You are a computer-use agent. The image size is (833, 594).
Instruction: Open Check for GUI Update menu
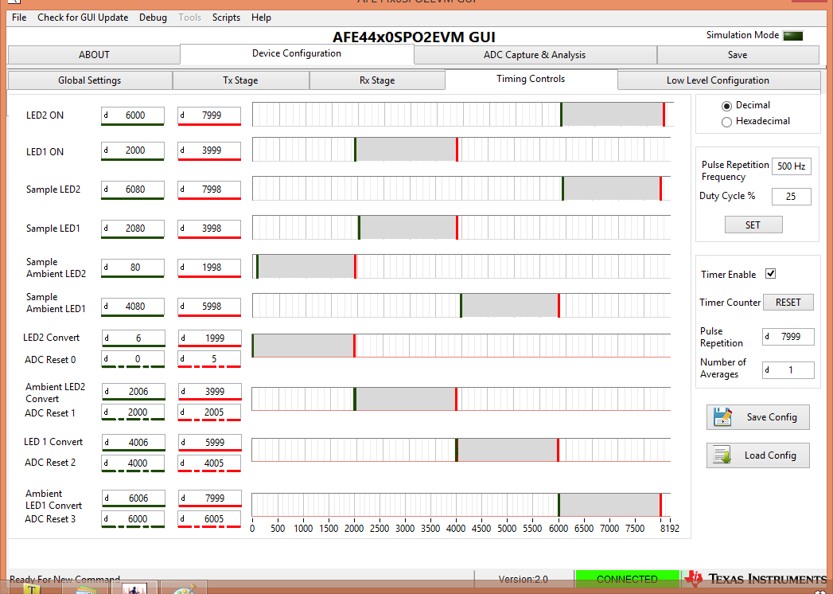pos(82,18)
